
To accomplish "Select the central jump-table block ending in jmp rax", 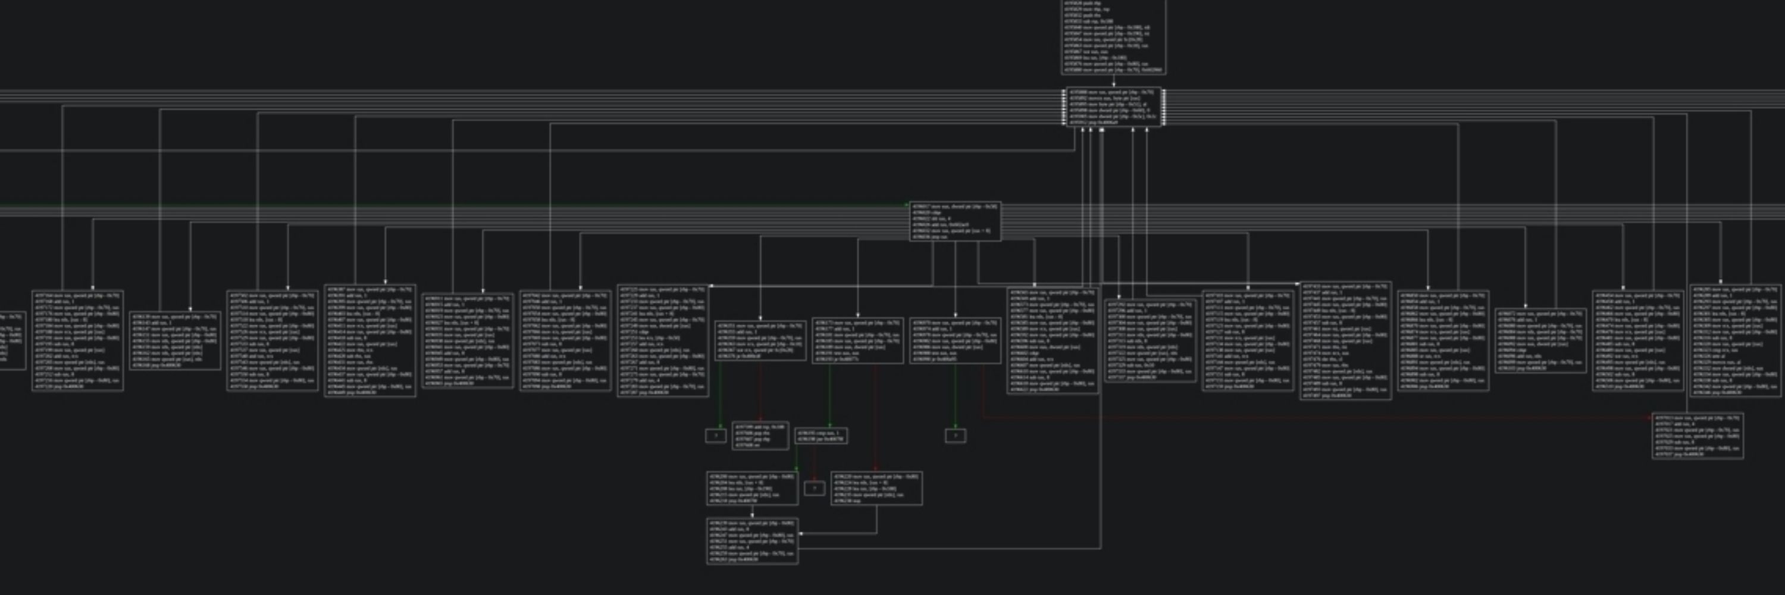I will coord(955,222).
